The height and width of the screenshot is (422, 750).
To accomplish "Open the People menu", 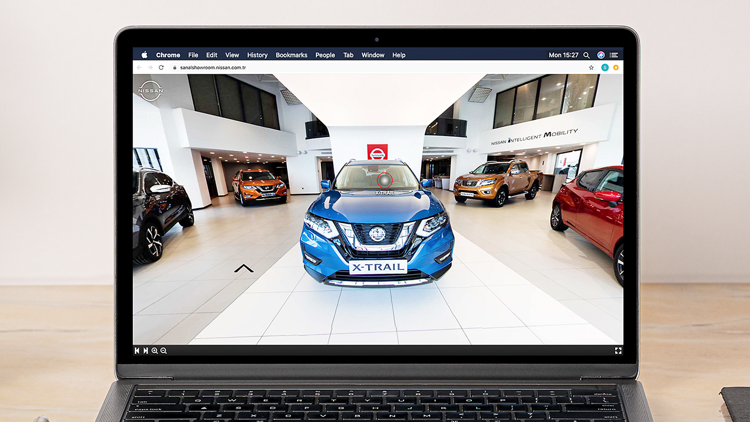I will tap(325, 55).
